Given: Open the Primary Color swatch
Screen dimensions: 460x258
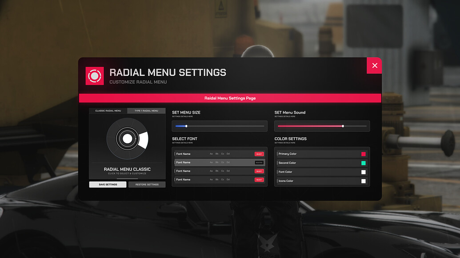Looking at the screenshot, I should (x=364, y=153).
